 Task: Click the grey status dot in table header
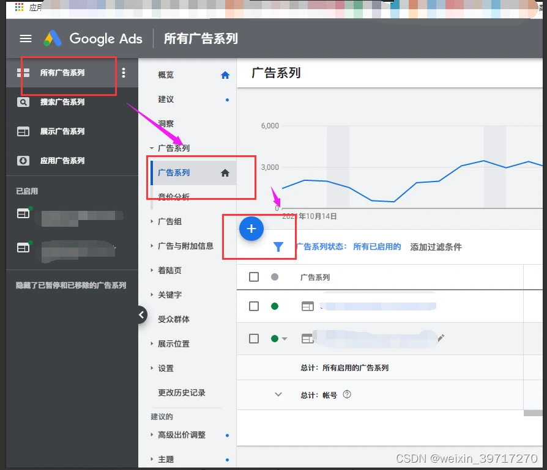point(275,277)
